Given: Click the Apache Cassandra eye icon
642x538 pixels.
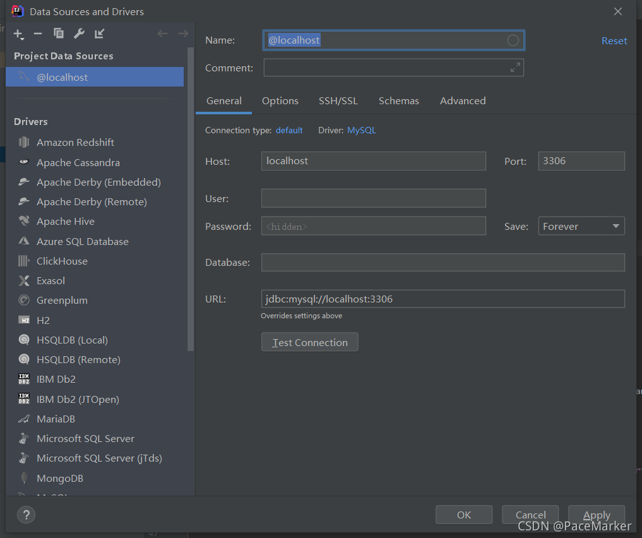Looking at the screenshot, I should [x=24, y=162].
